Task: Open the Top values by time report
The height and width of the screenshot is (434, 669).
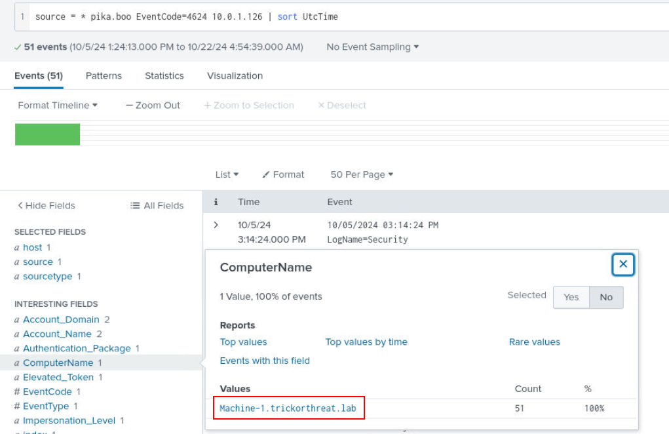Action: click(366, 342)
